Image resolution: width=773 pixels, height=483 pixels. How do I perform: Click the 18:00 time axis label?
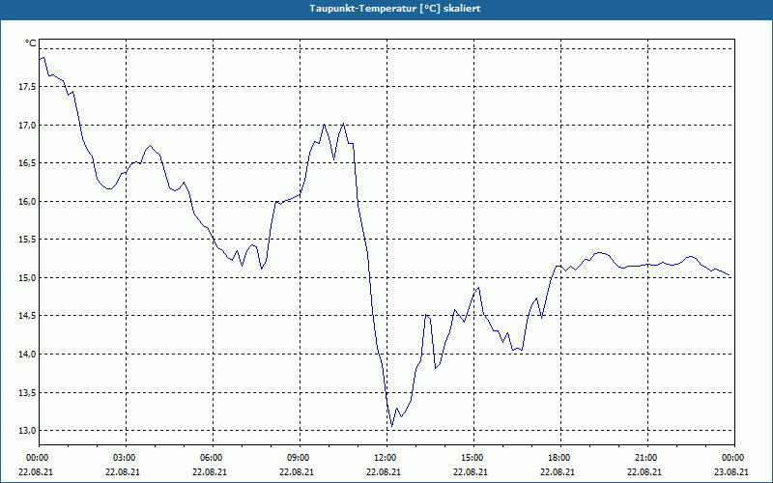tap(560, 458)
